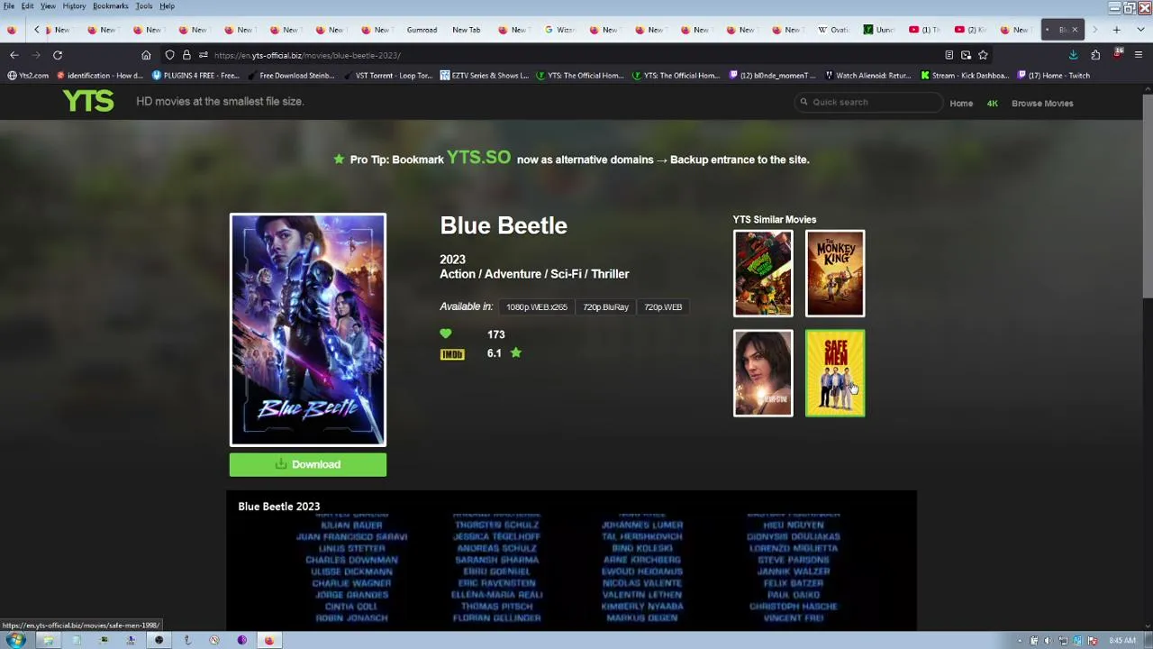Open the Yts2.com bookmark
Viewport: 1153px width, 649px height.
pyautogui.click(x=28, y=76)
